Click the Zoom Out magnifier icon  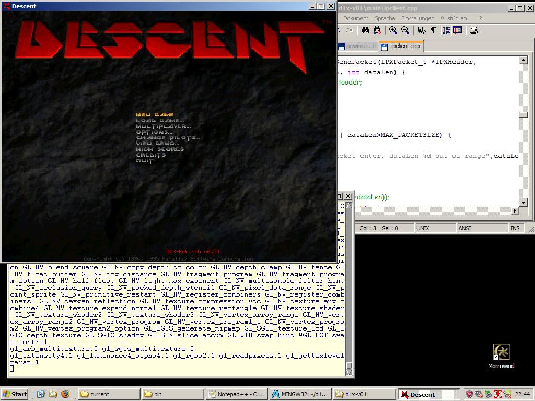(x=405, y=30)
